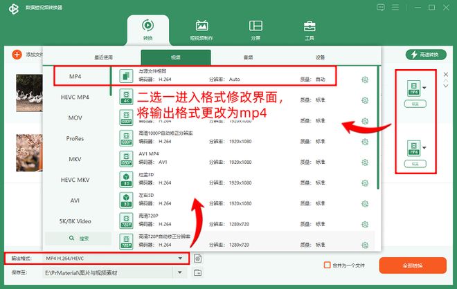Check 合并为一个文件 merge checkbox
The image size is (457, 289).
coord(328,265)
